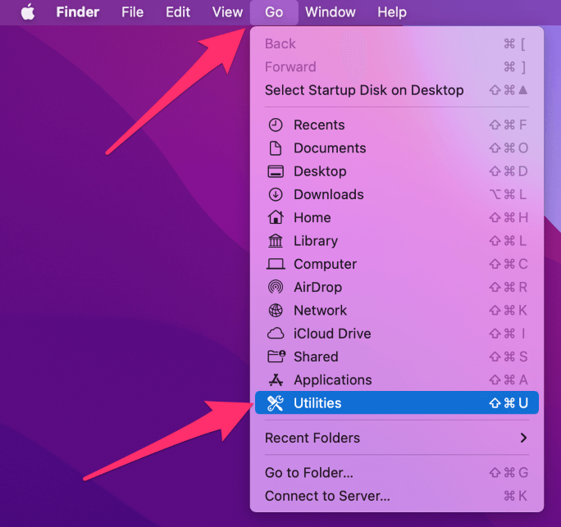The height and width of the screenshot is (527, 561).
Task: Click the Desktop screen icon
Action: (276, 171)
